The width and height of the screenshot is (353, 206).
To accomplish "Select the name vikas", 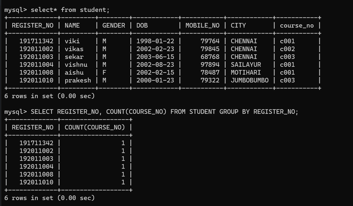I will tap(74, 49).
